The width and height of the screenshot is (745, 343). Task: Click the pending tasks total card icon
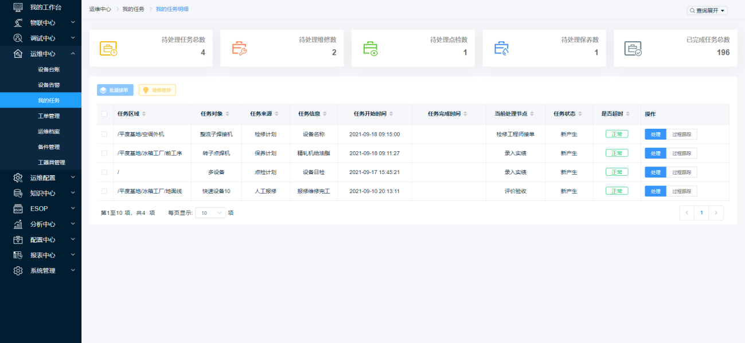pyautogui.click(x=108, y=49)
